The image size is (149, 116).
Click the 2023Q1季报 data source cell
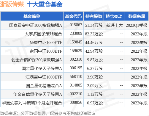[x=137, y=25]
